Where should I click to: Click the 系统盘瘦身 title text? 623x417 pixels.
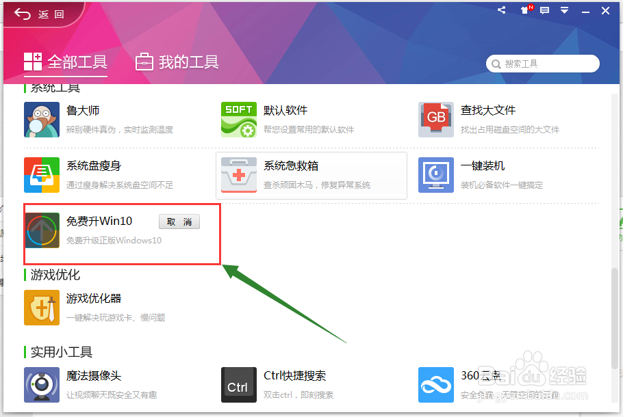[x=94, y=166]
